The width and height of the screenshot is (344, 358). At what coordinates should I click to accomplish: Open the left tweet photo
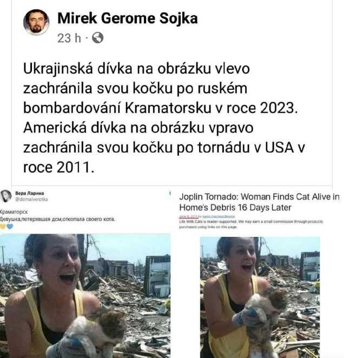point(85,296)
